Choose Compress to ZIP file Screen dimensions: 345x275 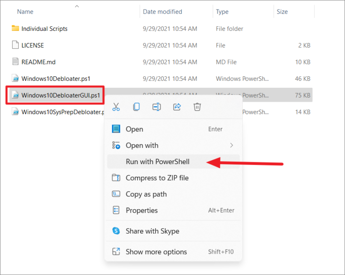pos(173,178)
